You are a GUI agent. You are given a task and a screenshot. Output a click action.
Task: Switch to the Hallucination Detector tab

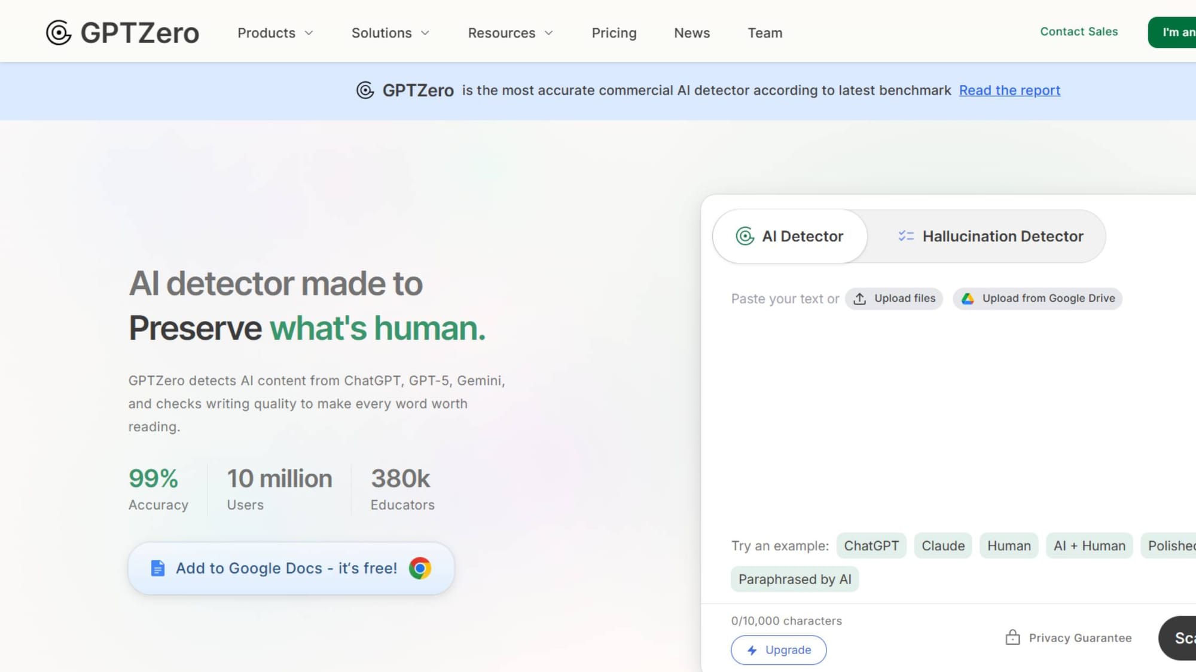990,236
